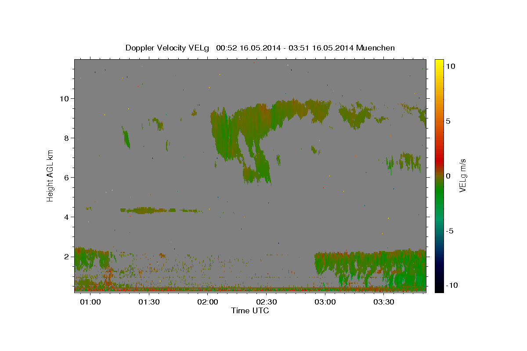Image resolution: width=527 pixels, height=351 pixels.
Task: Click the colorbar value -5 label
Action: point(450,231)
